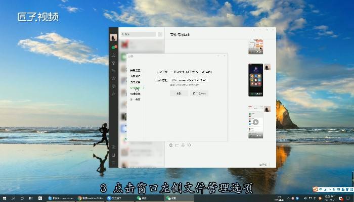Open the Favorites icon below Contacts in sidebar

pos(114,63)
